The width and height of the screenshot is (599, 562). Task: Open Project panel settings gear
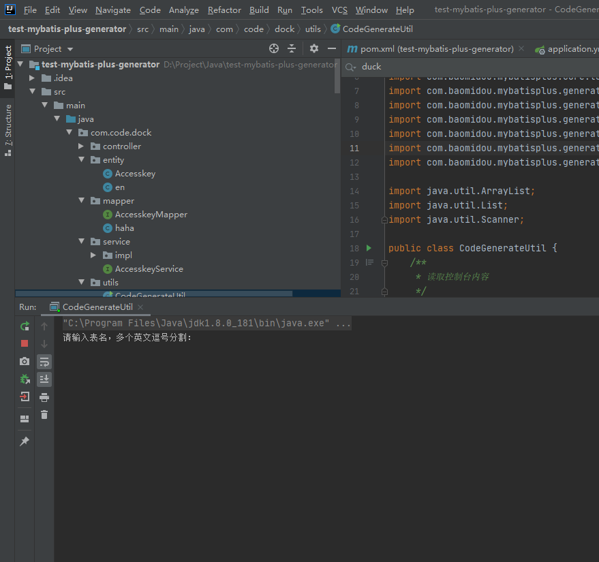point(314,48)
